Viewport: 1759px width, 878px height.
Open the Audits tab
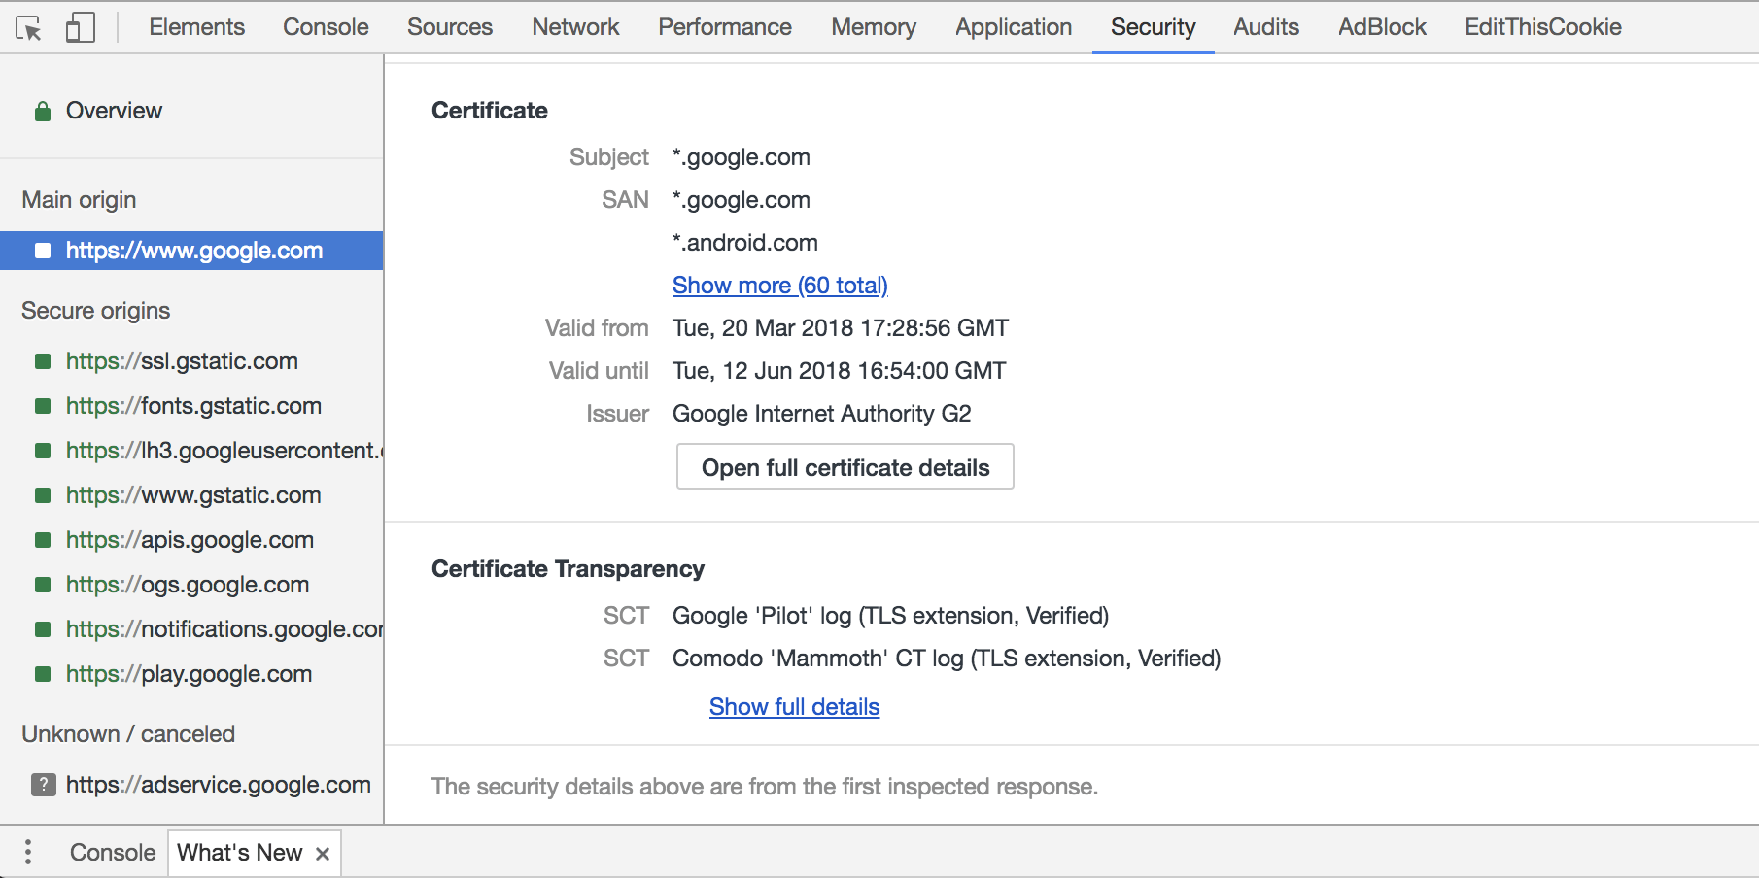pyautogui.click(x=1266, y=27)
